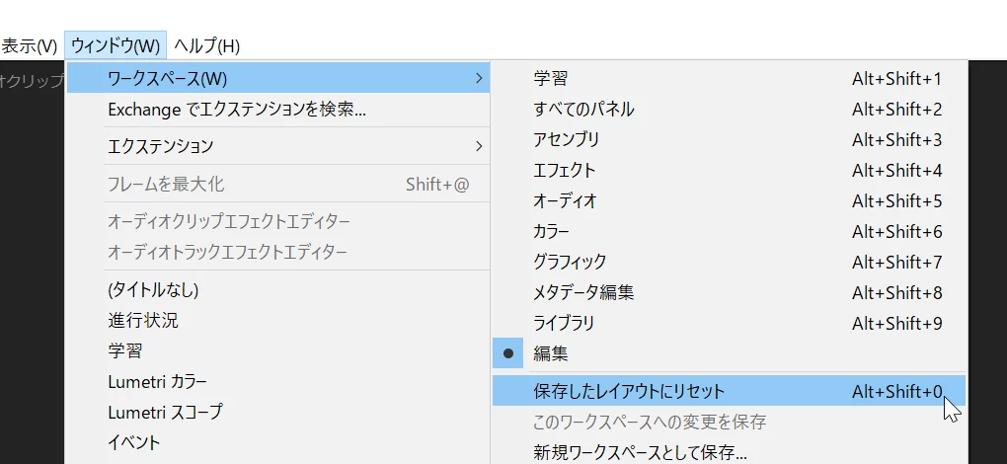Viewport: 1007px width, 464px height.
Task: Expand the エクステンション submenu arrow
Action: 479,146
